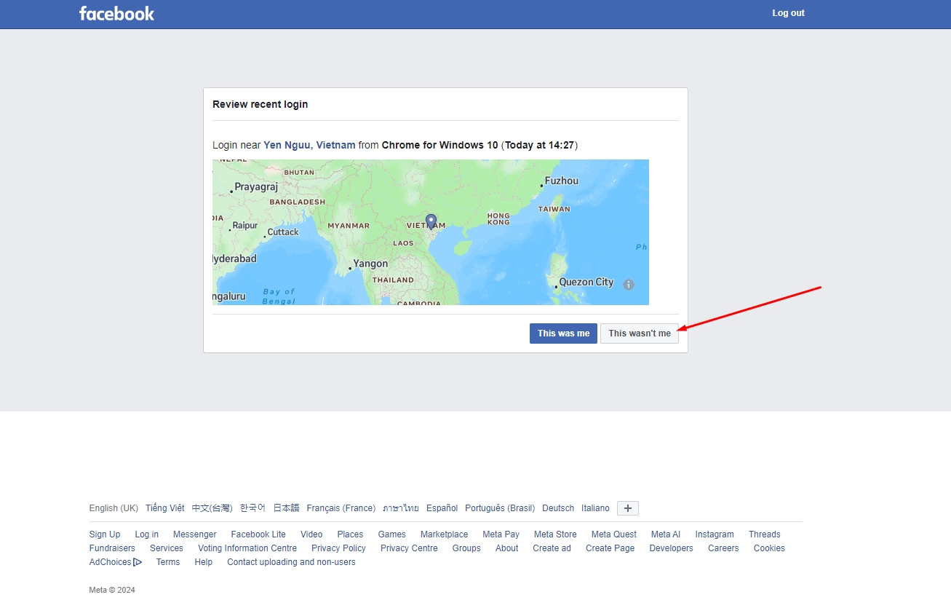Screen dimensions: 951x600
Task: Open the About footer link
Action: tap(507, 548)
